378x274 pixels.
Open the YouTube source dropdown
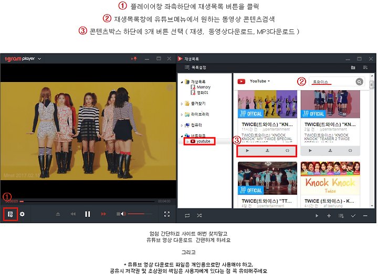(260, 81)
